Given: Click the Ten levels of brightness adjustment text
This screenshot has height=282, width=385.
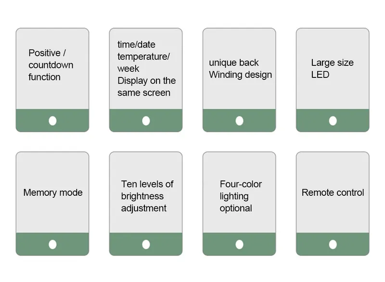Looking at the screenshot, I should coord(147,196).
